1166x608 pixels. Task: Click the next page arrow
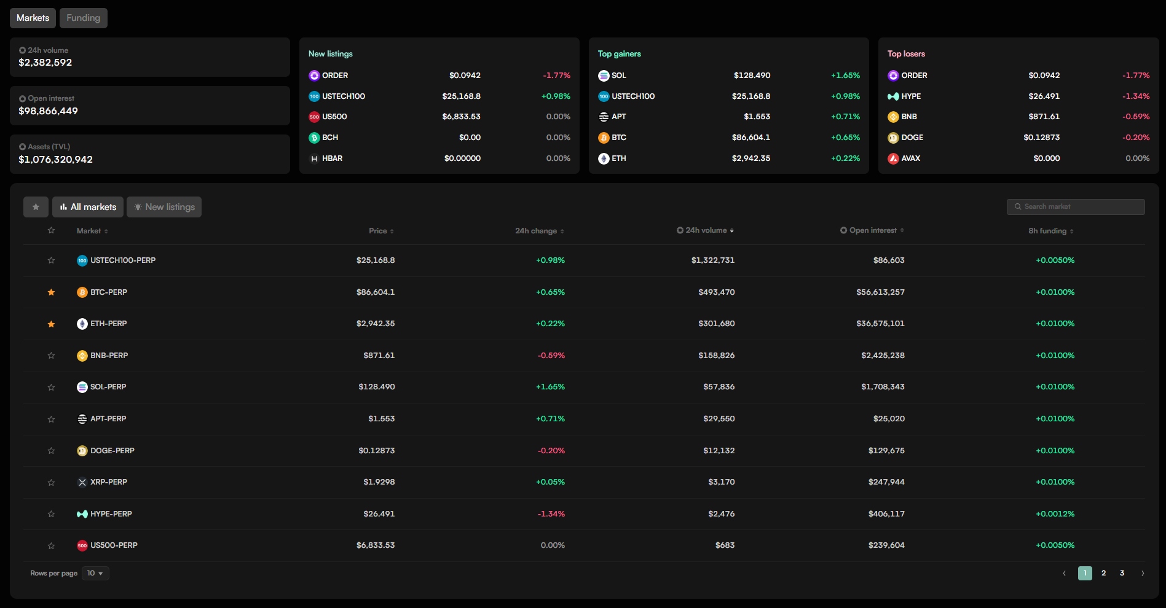pyautogui.click(x=1143, y=573)
